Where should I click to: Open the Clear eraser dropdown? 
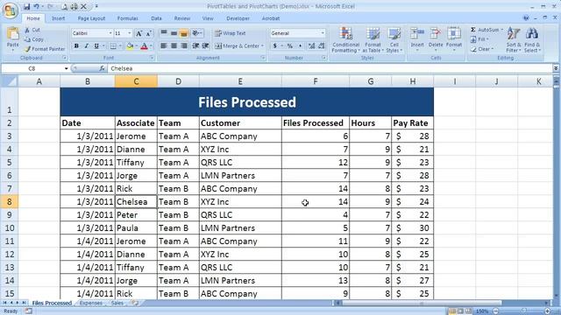pyautogui.click(x=482, y=49)
